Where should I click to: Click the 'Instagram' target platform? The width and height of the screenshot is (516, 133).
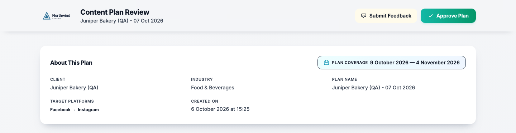(x=88, y=110)
